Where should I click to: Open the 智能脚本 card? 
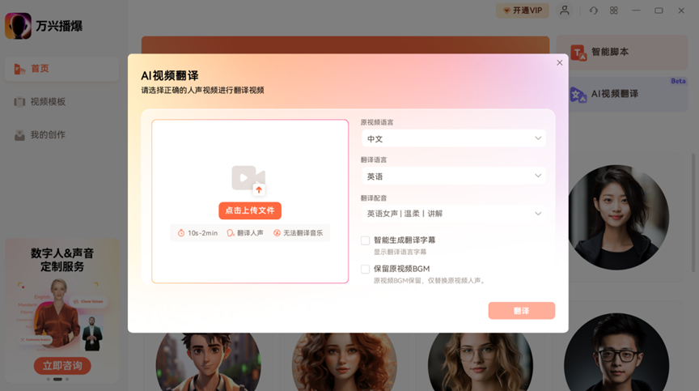(622, 52)
